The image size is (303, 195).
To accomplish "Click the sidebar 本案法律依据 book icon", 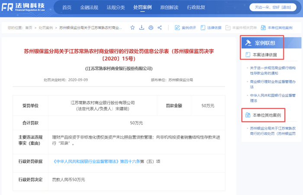I will pos(248,55).
